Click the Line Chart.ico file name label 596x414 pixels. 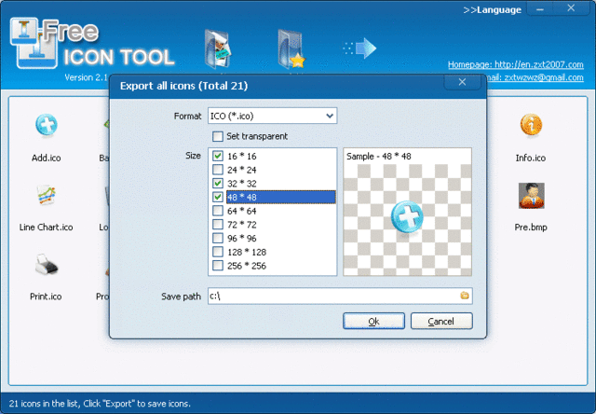point(46,228)
